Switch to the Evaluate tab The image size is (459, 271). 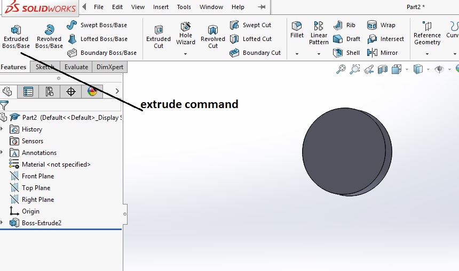tap(76, 67)
